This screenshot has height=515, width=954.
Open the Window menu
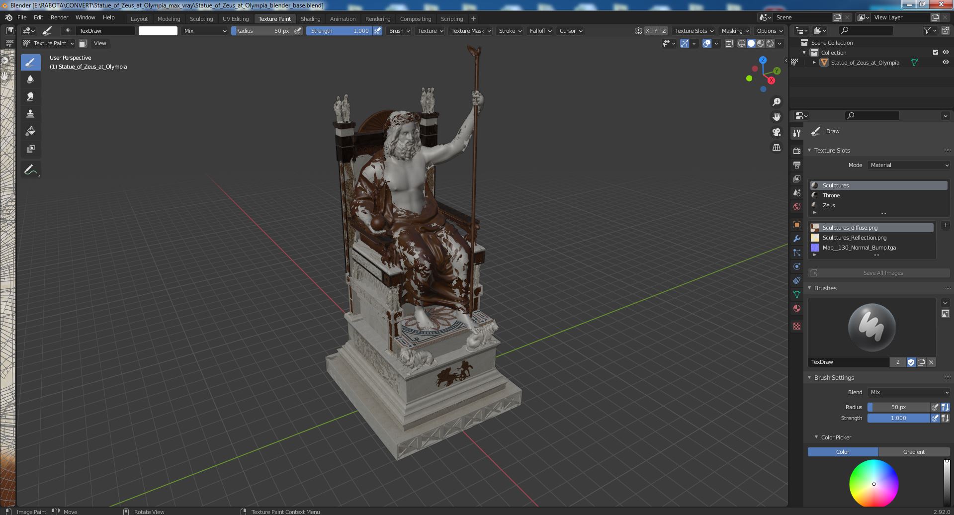85,17
